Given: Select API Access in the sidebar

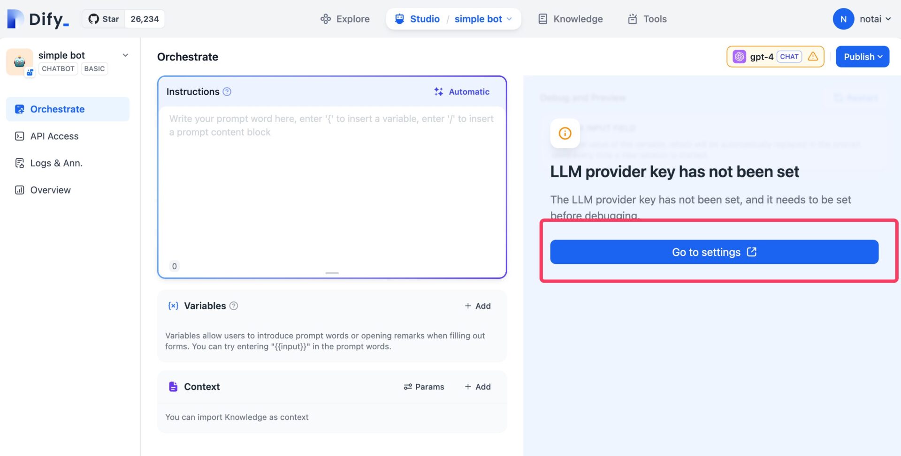Looking at the screenshot, I should click(x=54, y=136).
